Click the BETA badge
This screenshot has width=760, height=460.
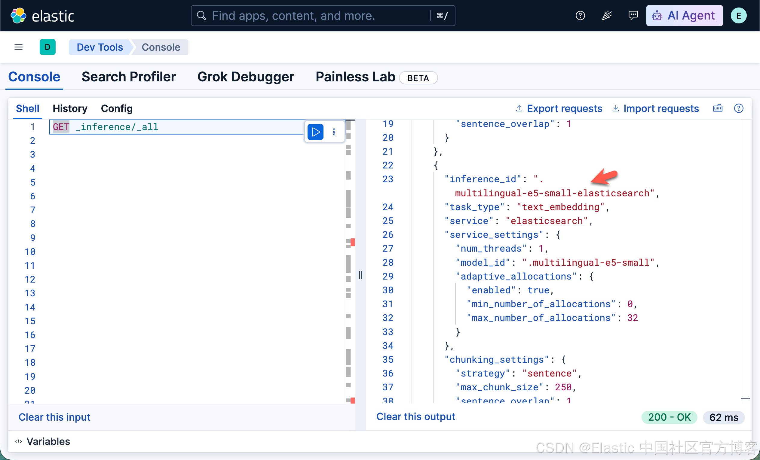point(418,78)
